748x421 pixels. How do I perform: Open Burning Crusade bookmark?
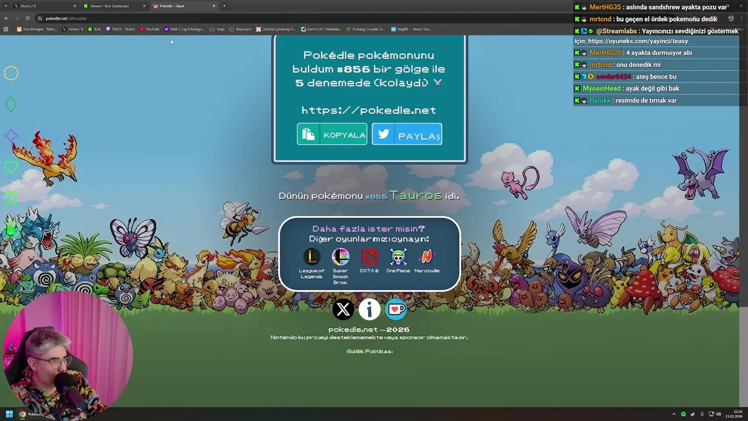[365, 29]
